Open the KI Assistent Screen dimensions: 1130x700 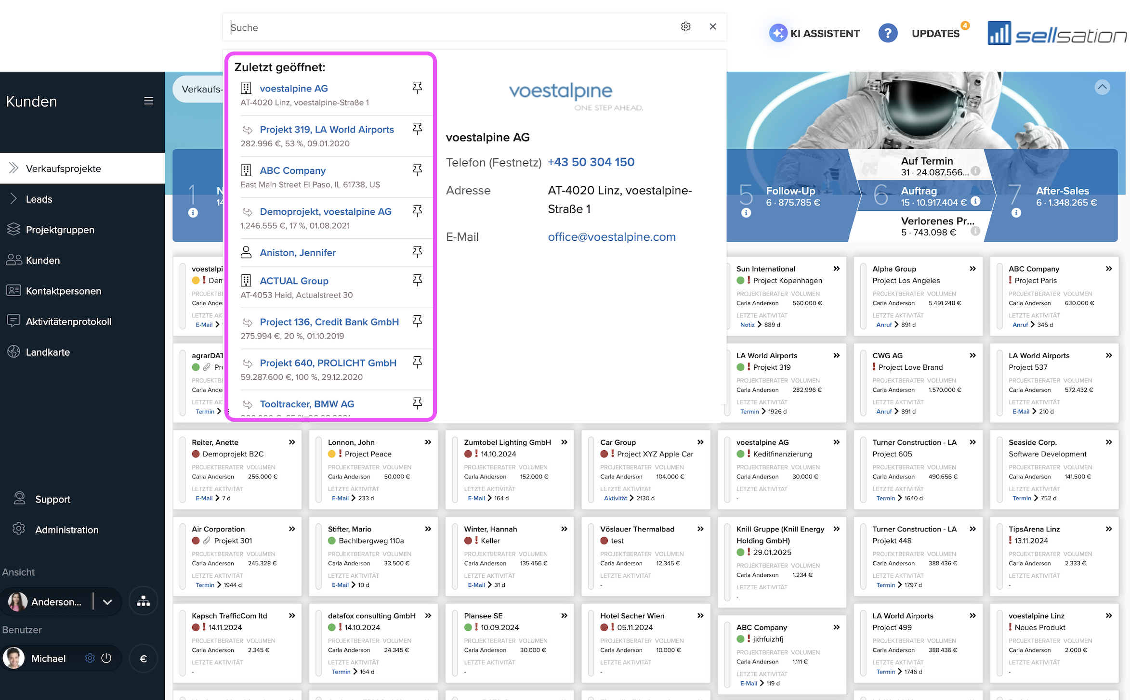tap(815, 33)
